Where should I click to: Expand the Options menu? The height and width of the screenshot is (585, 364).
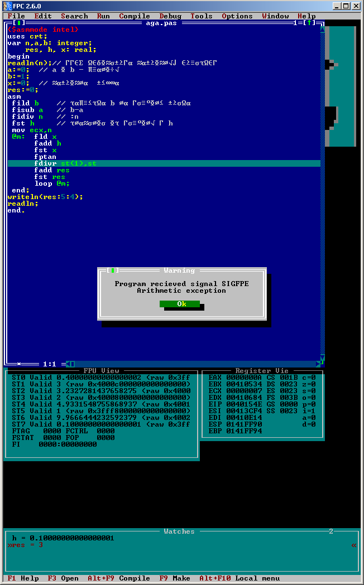tap(237, 16)
